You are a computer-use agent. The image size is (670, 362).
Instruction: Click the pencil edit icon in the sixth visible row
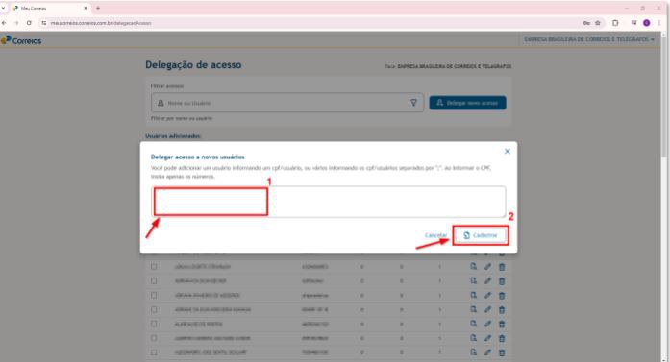[487, 338]
